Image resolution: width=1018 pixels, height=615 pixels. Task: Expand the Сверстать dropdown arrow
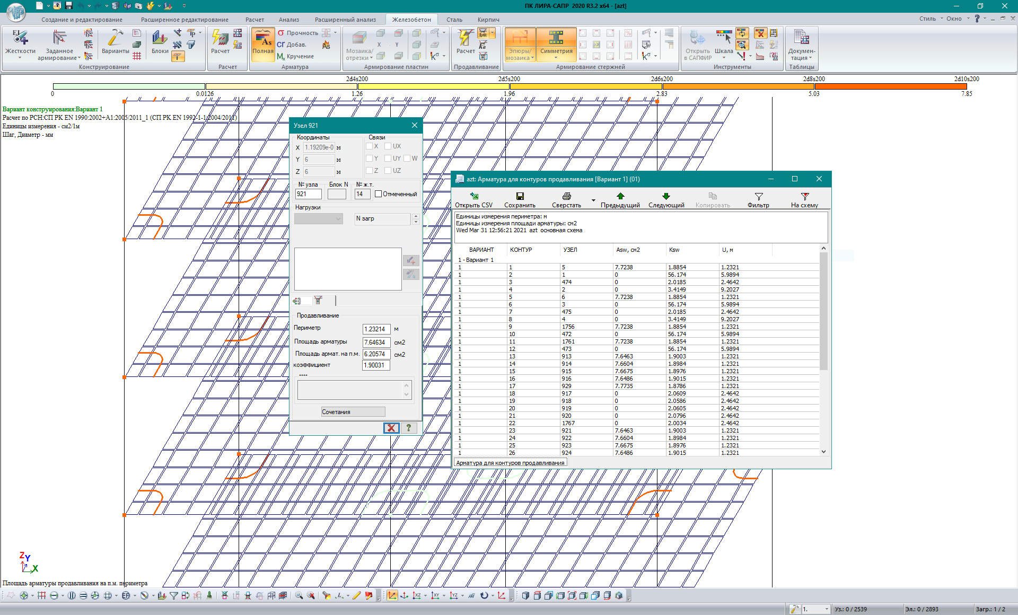593,200
